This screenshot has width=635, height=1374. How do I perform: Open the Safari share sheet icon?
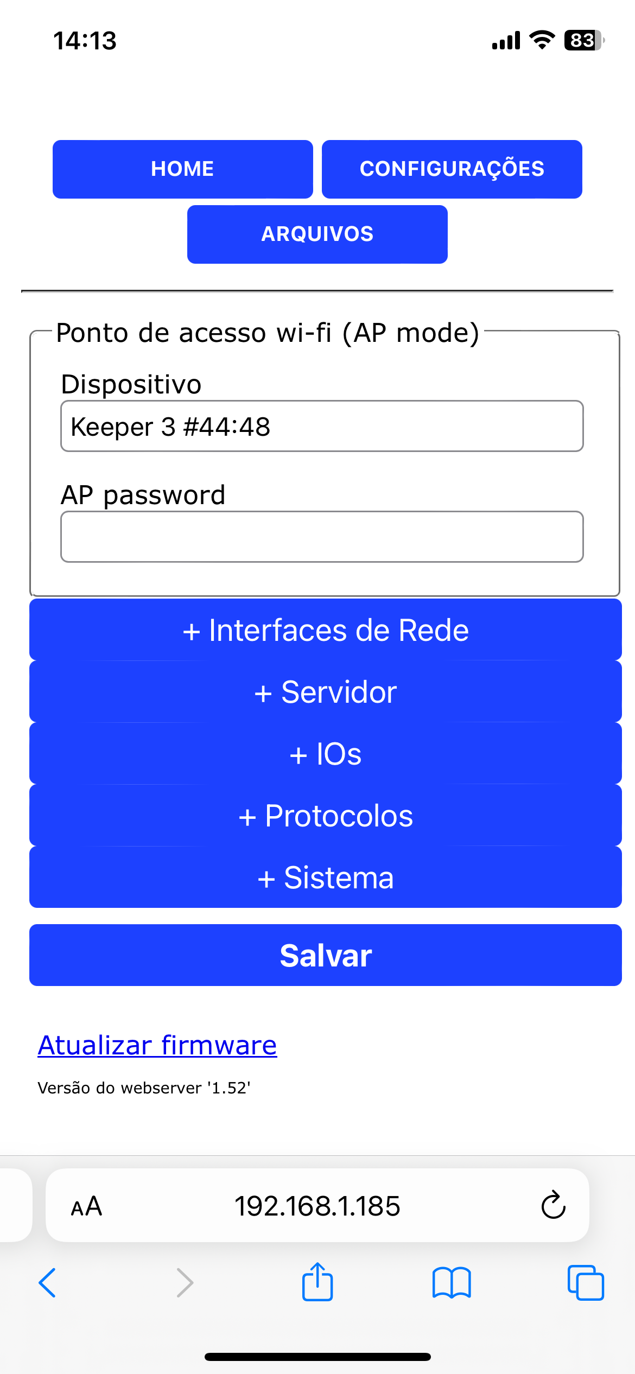click(317, 1282)
